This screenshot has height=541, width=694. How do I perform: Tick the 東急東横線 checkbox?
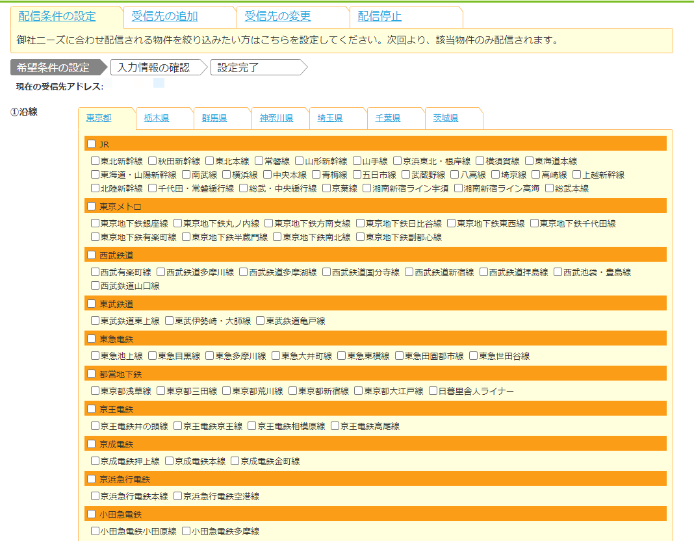click(x=342, y=356)
